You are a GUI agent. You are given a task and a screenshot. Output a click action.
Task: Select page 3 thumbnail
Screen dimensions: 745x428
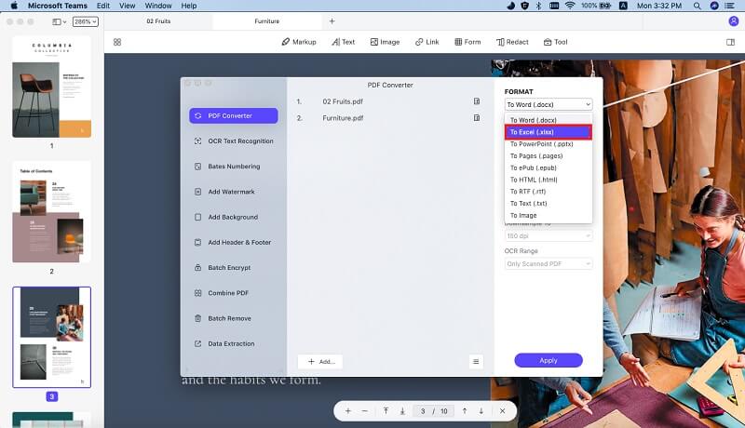[52, 338]
